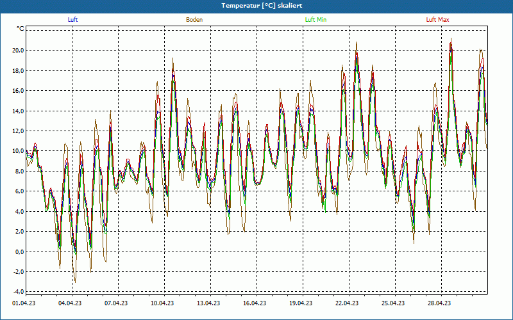Image resolution: width=513 pixels, height=320 pixels.
Task: Click the 2,0 y-axis value
Action: (x=19, y=232)
